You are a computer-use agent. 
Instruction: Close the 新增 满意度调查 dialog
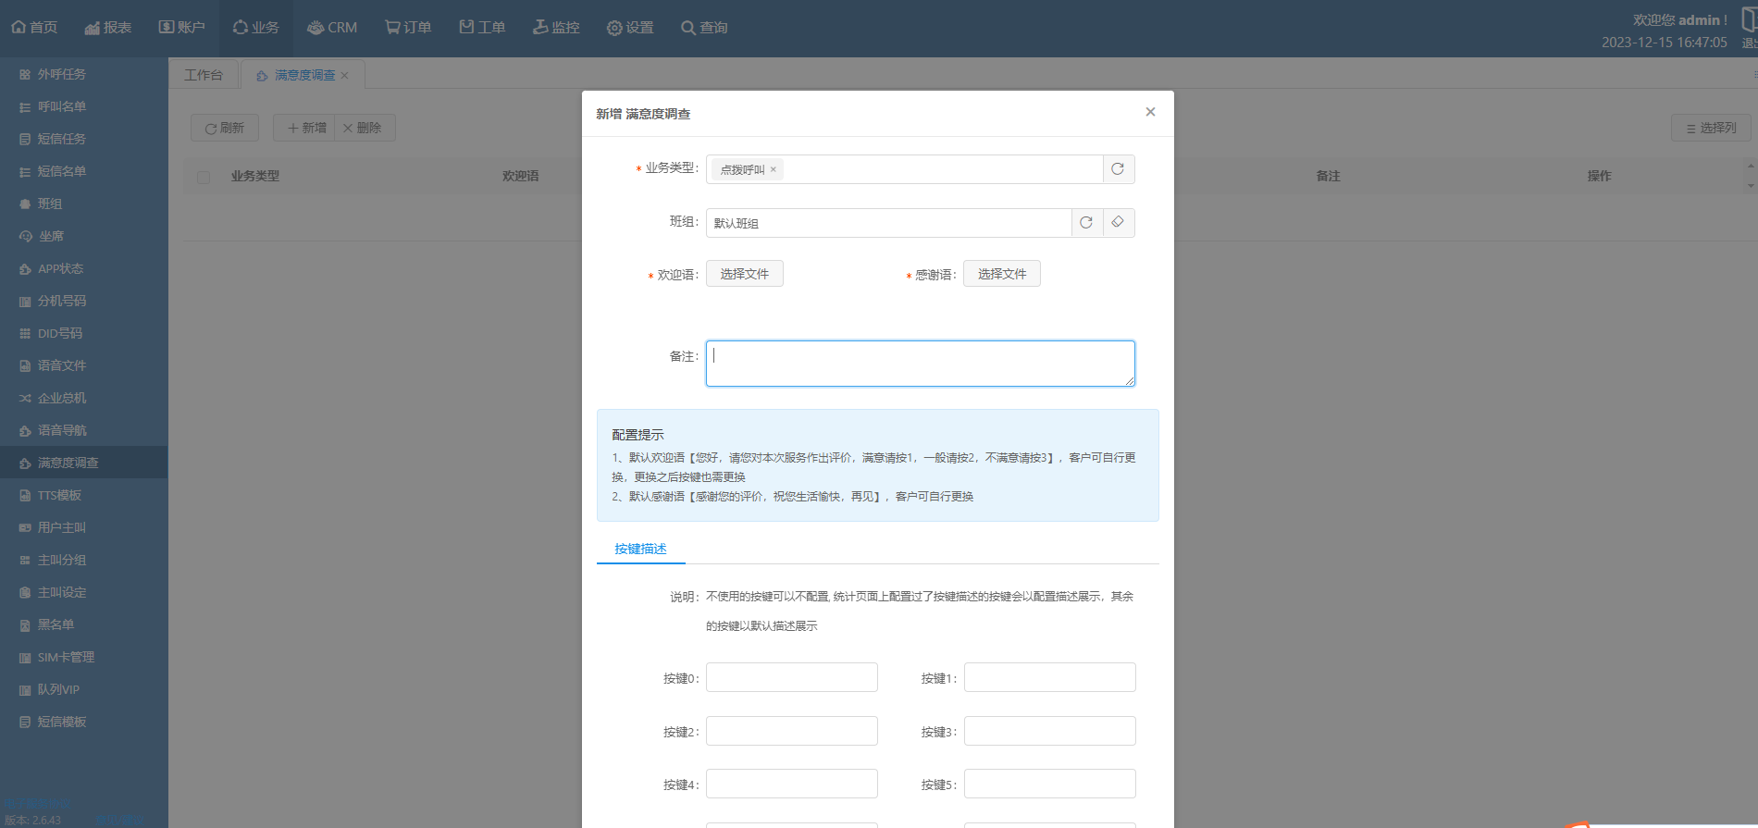click(1150, 112)
